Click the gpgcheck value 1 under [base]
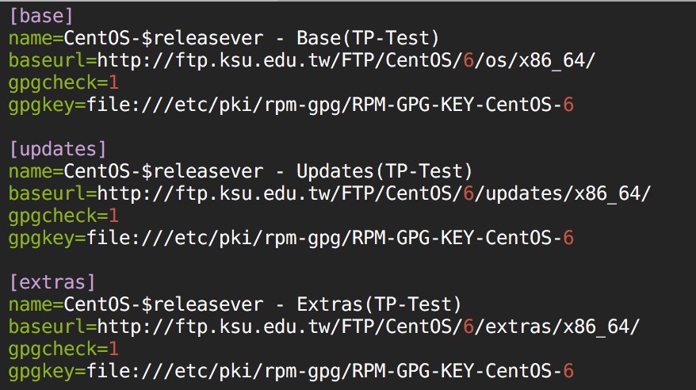 (113, 83)
